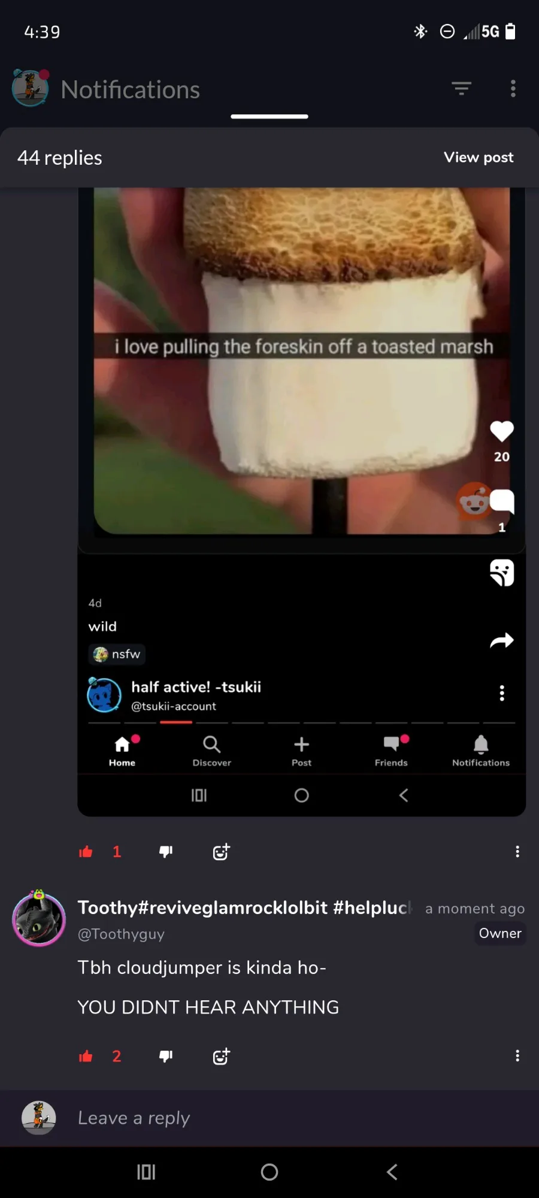Tap the profile avatar beside Notifications
Image resolution: width=539 pixels, height=1198 pixels.
30,88
